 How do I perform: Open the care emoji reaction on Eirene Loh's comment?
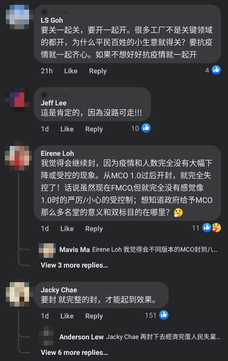(217, 228)
